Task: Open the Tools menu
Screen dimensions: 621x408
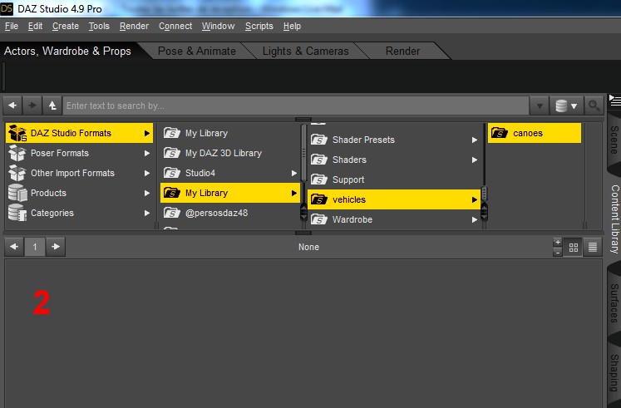Action: (x=99, y=26)
